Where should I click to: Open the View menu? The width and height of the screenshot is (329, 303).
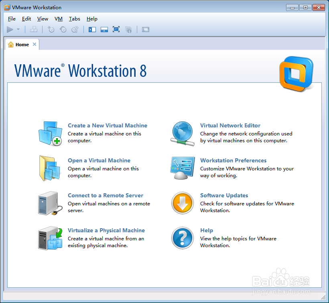click(43, 19)
